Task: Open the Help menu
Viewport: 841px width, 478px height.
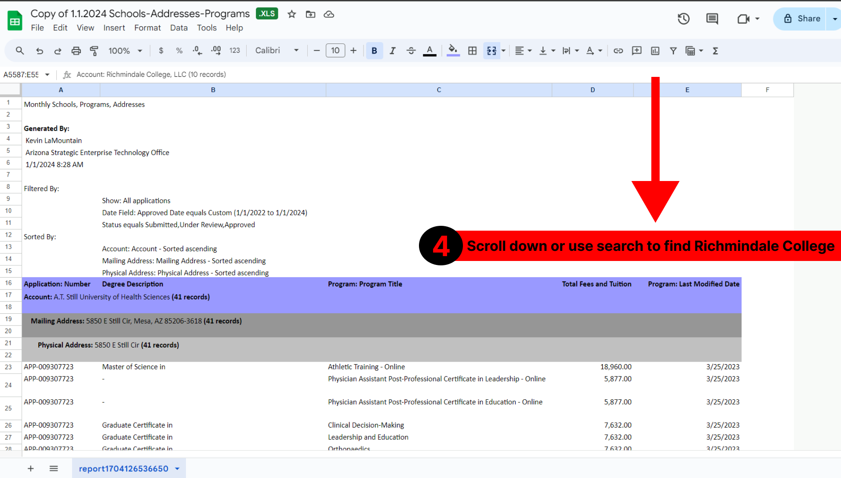Action: coord(234,28)
